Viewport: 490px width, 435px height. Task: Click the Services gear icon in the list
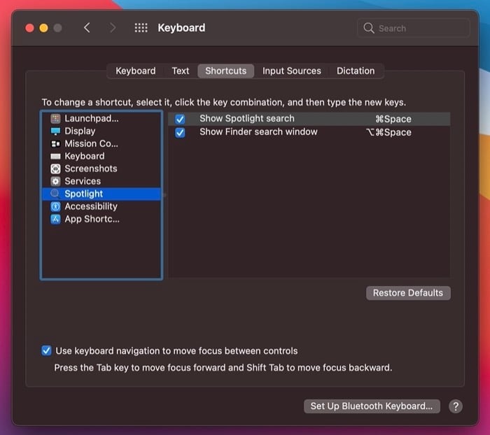pyautogui.click(x=55, y=181)
